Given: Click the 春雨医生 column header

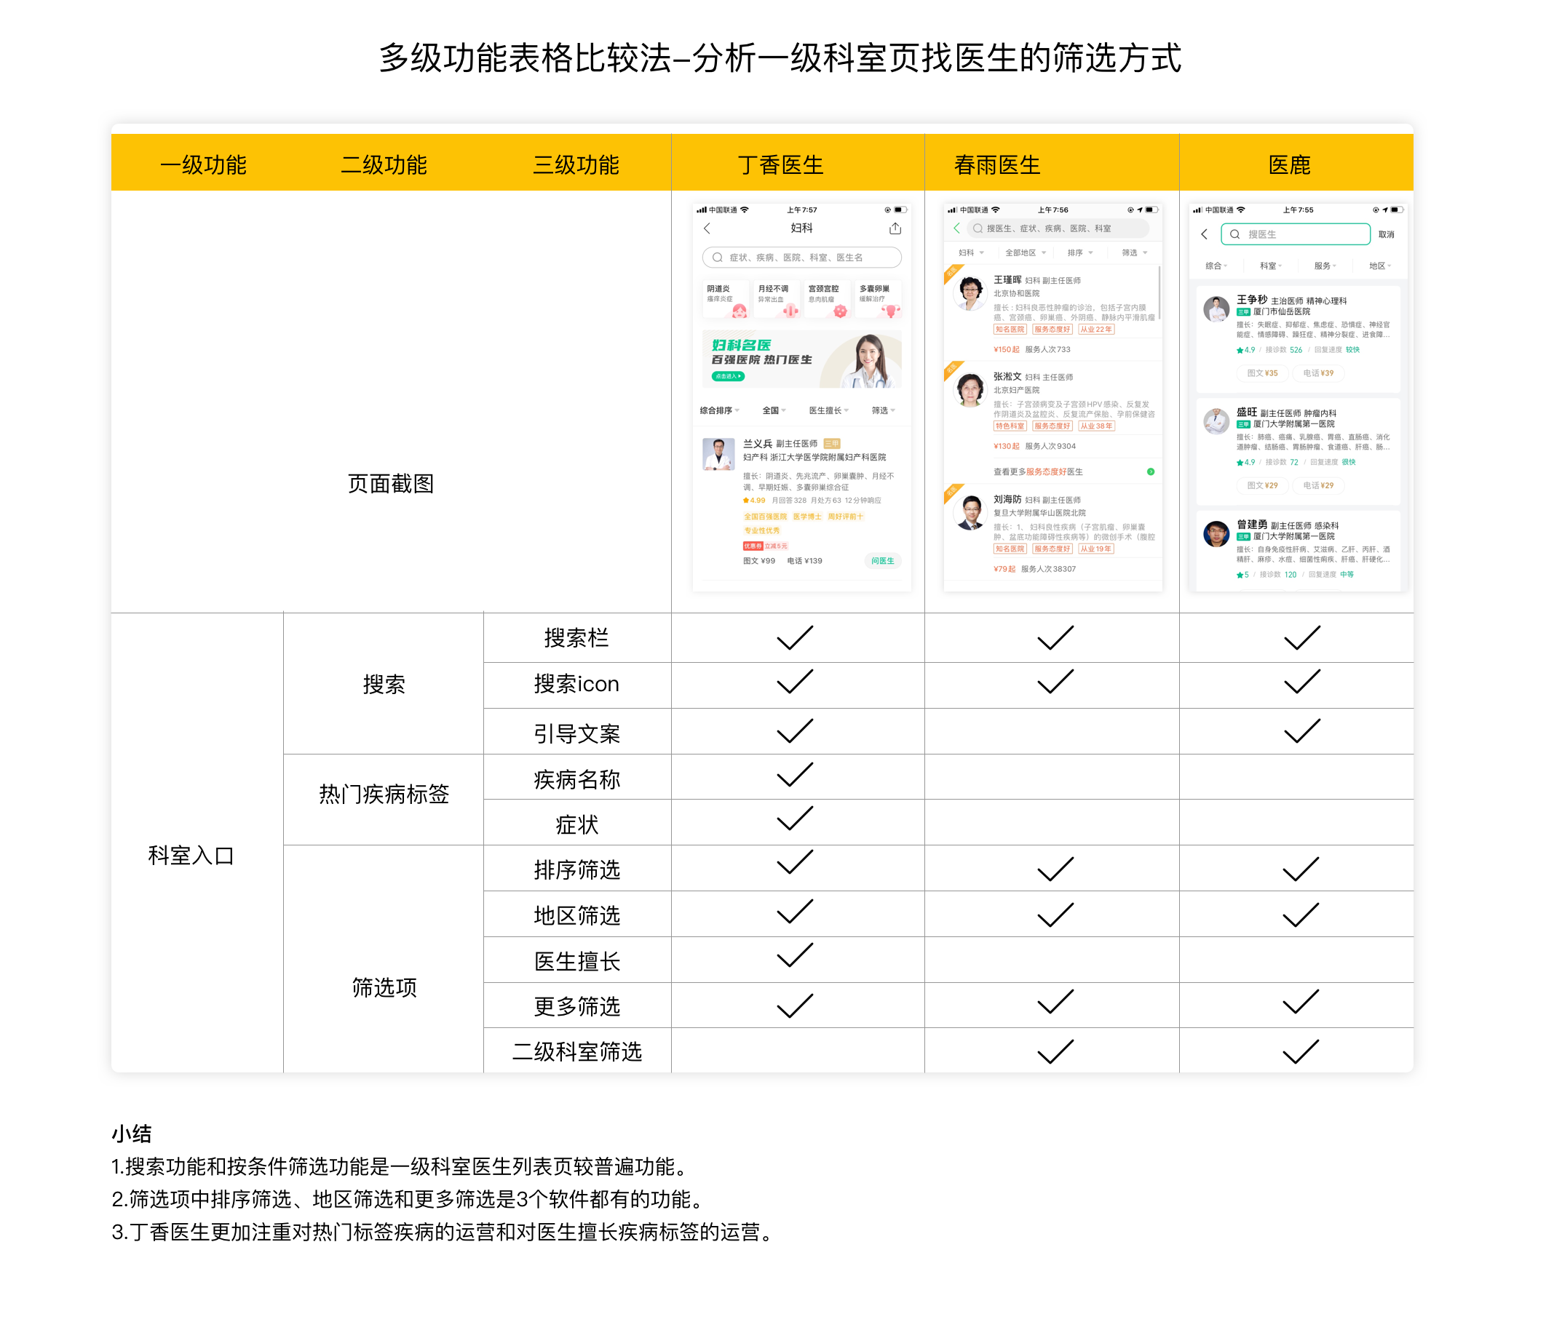Looking at the screenshot, I should point(996,164).
